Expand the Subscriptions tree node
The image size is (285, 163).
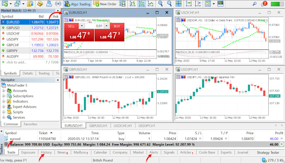[x=3, y=96]
